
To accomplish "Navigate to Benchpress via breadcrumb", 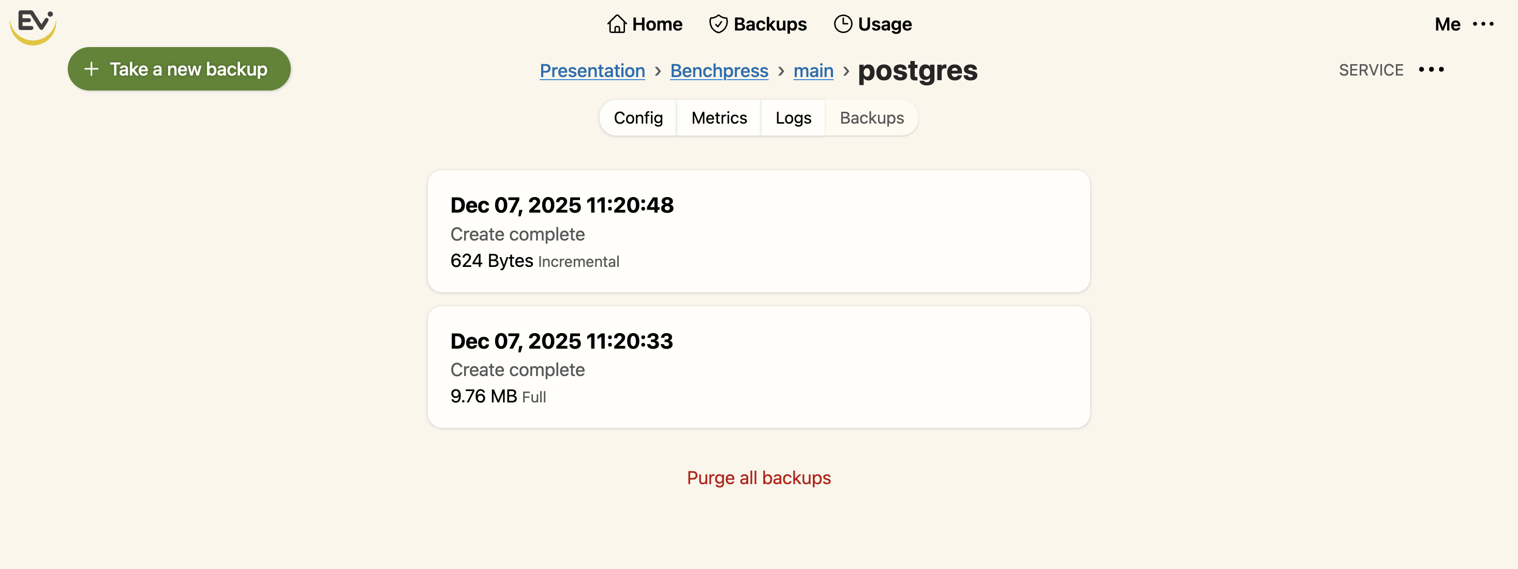I will pos(719,71).
